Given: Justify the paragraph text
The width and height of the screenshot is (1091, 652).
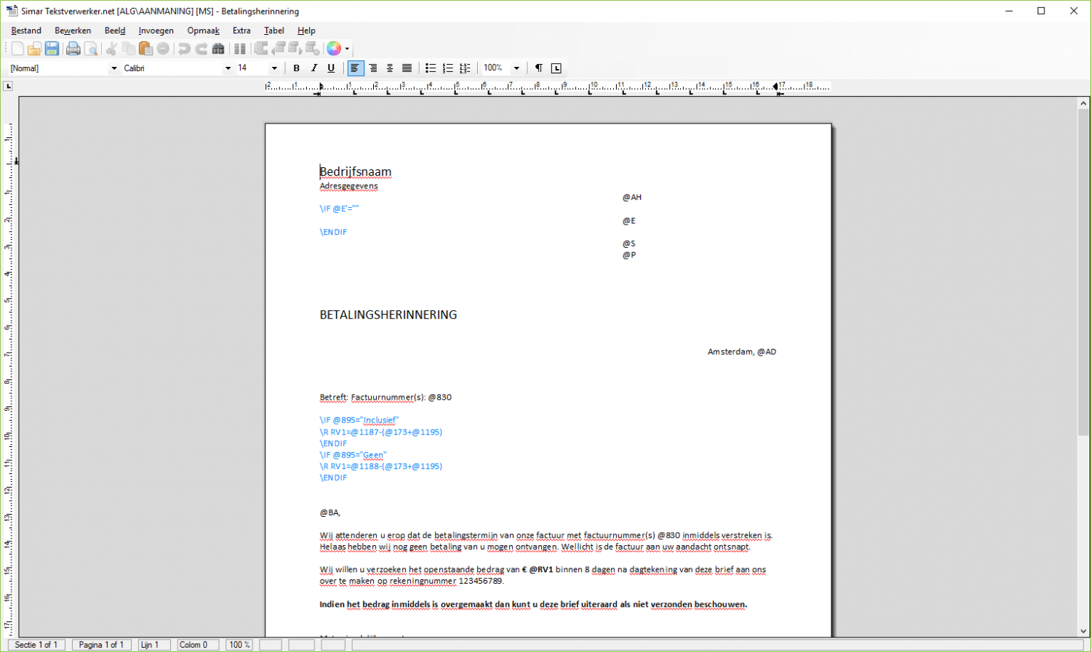Looking at the screenshot, I should pyautogui.click(x=407, y=68).
